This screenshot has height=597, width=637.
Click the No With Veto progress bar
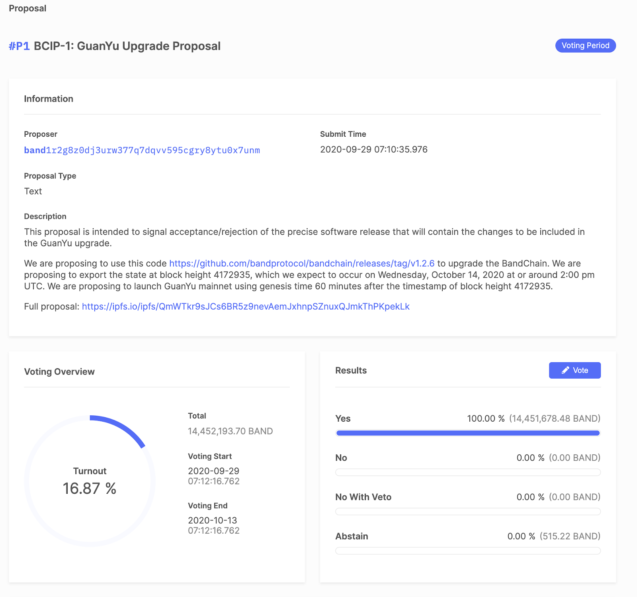pyautogui.click(x=468, y=512)
